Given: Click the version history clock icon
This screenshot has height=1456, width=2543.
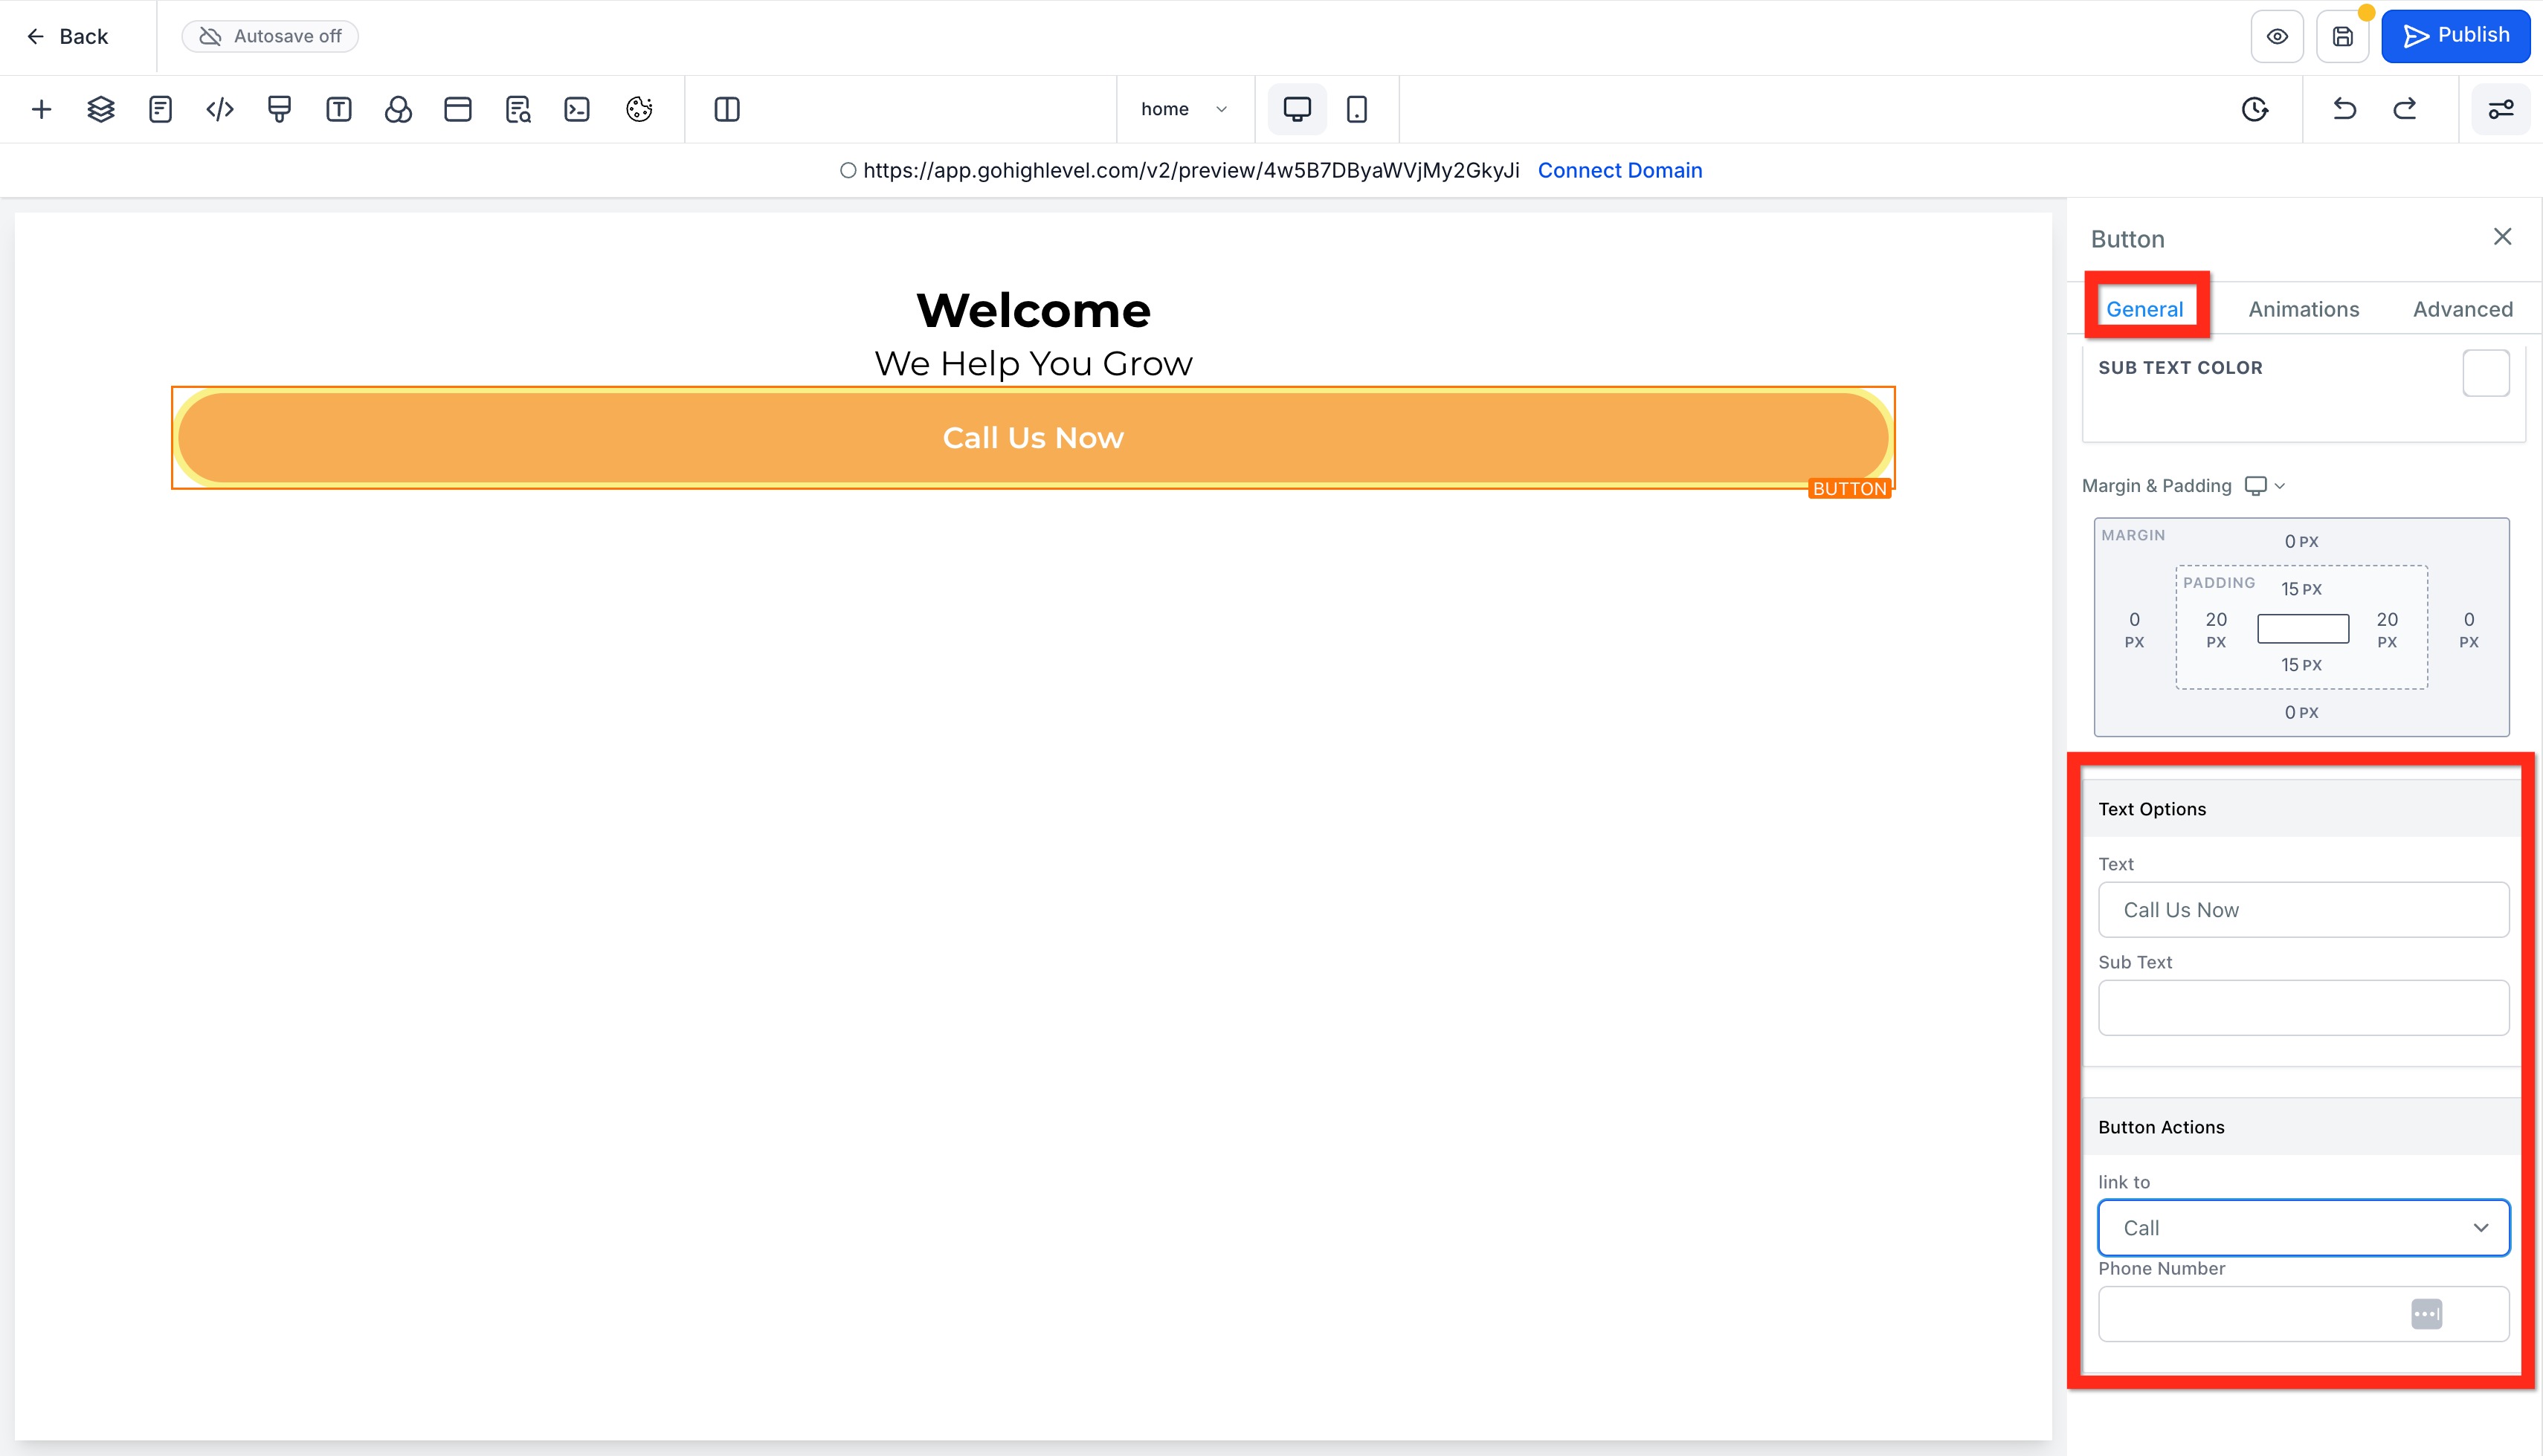Looking at the screenshot, I should [x=2255, y=109].
